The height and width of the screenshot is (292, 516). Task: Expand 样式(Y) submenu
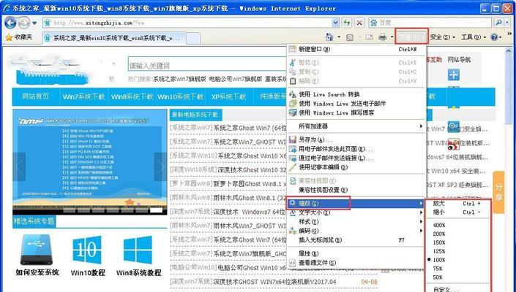click(x=356, y=222)
